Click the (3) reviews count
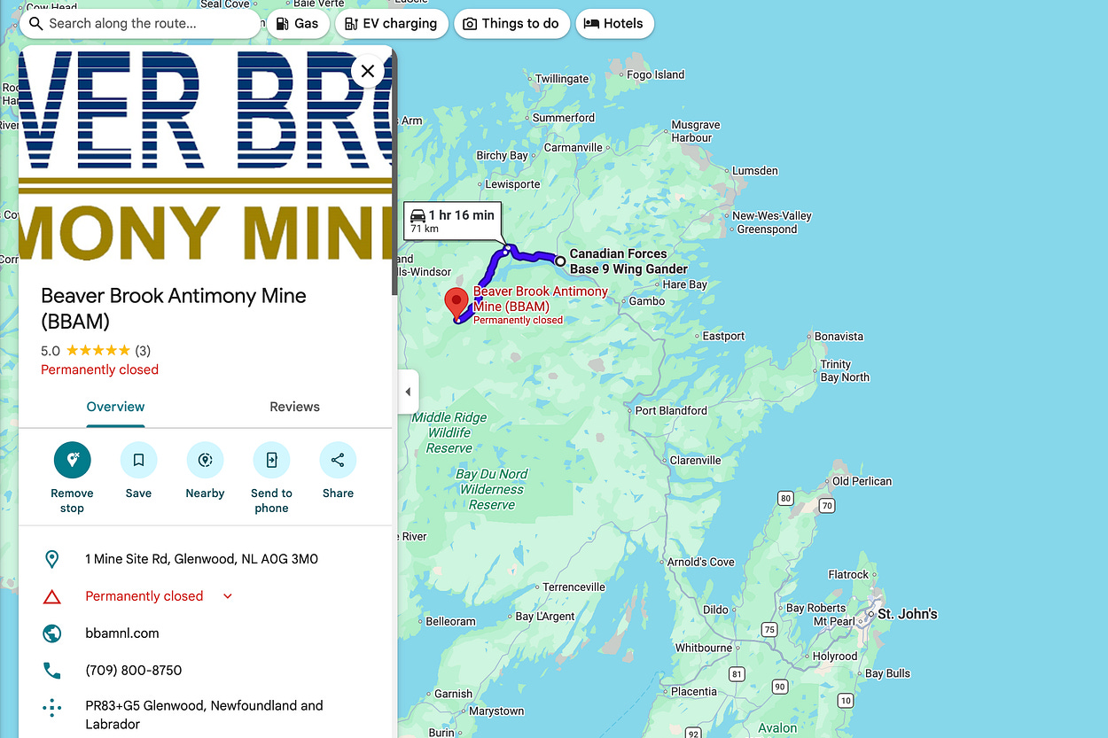The width and height of the screenshot is (1108, 738). coord(143,351)
